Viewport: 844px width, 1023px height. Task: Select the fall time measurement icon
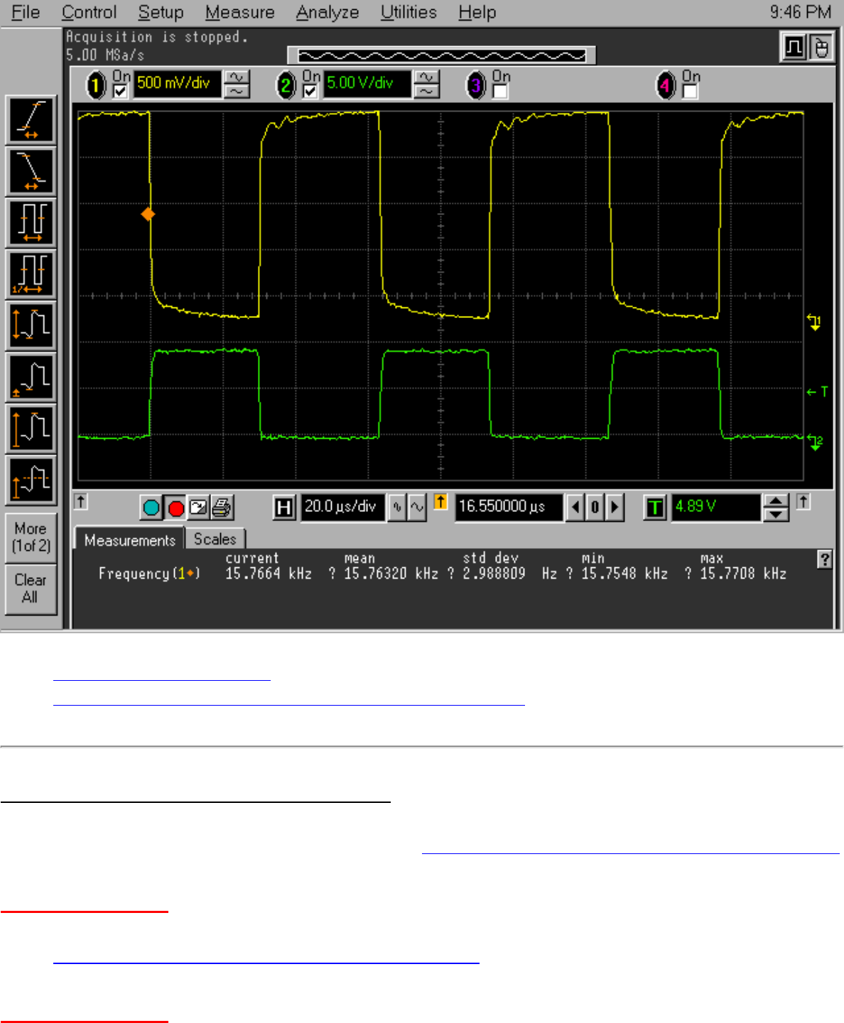pyautogui.click(x=31, y=171)
